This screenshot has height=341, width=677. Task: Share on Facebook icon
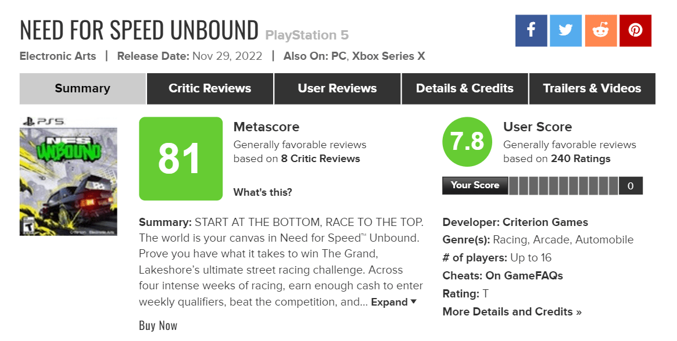(x=531, y=31)
